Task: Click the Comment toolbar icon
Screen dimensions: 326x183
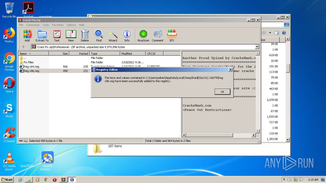Action: pyautogui.click(x=158, y=36)
